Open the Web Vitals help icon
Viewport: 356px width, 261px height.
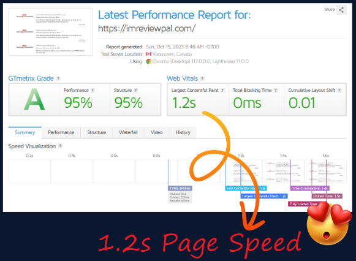[202, 78]
